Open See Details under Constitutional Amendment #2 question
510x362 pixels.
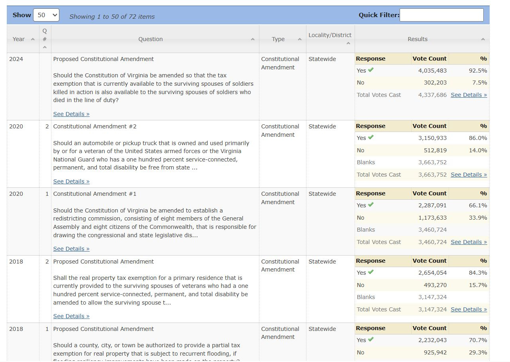pyautogui.click(x=71, y=181)
